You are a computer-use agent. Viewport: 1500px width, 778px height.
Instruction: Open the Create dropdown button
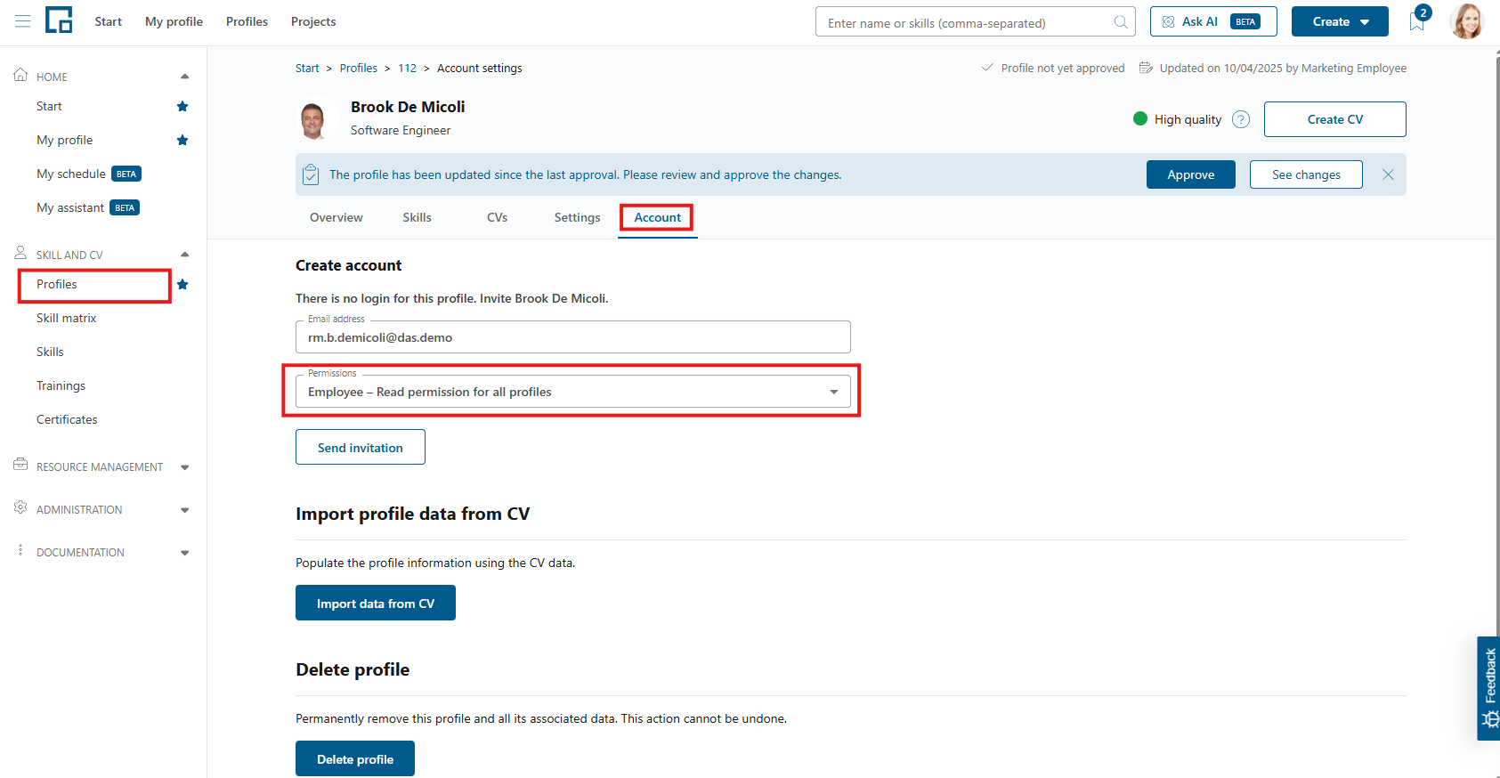pyautogui.click(x=1340, y=21)
